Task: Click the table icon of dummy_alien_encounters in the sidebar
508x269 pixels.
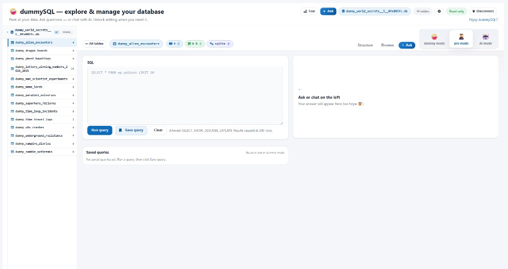Action: (x=12, y=43)
